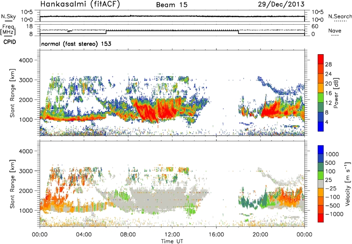Click the 'Beam 15' label
Screen dimensions: 352x244
pyautogui.click(x=172, y=5)
